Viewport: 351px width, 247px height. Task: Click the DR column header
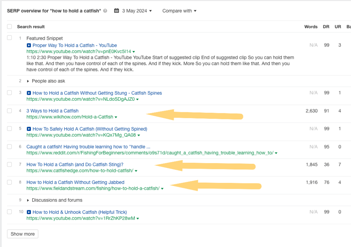tap(326, 26)
